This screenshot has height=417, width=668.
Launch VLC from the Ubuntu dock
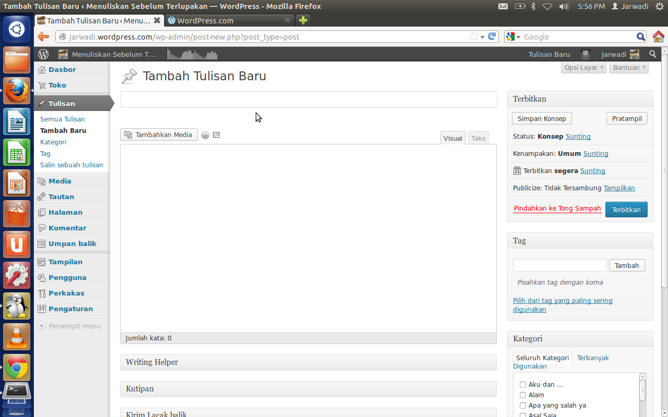pyautogui.click(x=17, y=337)
